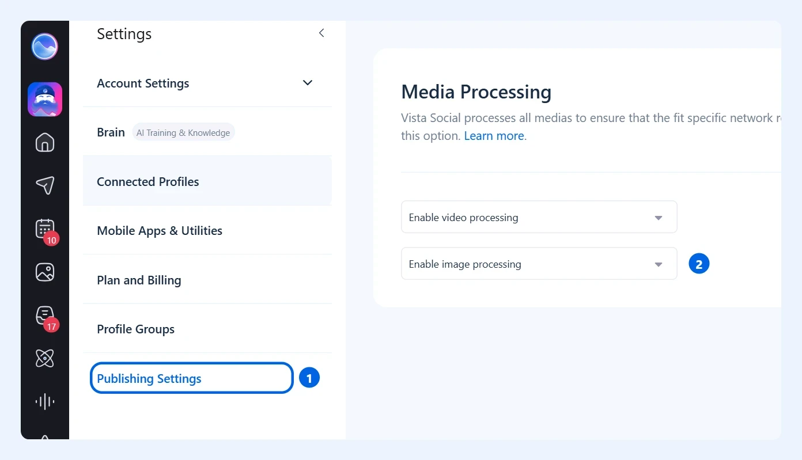Screen dimensions: 802x460
Task: Expand the Account Settings chevron
Action: (308, 83)
